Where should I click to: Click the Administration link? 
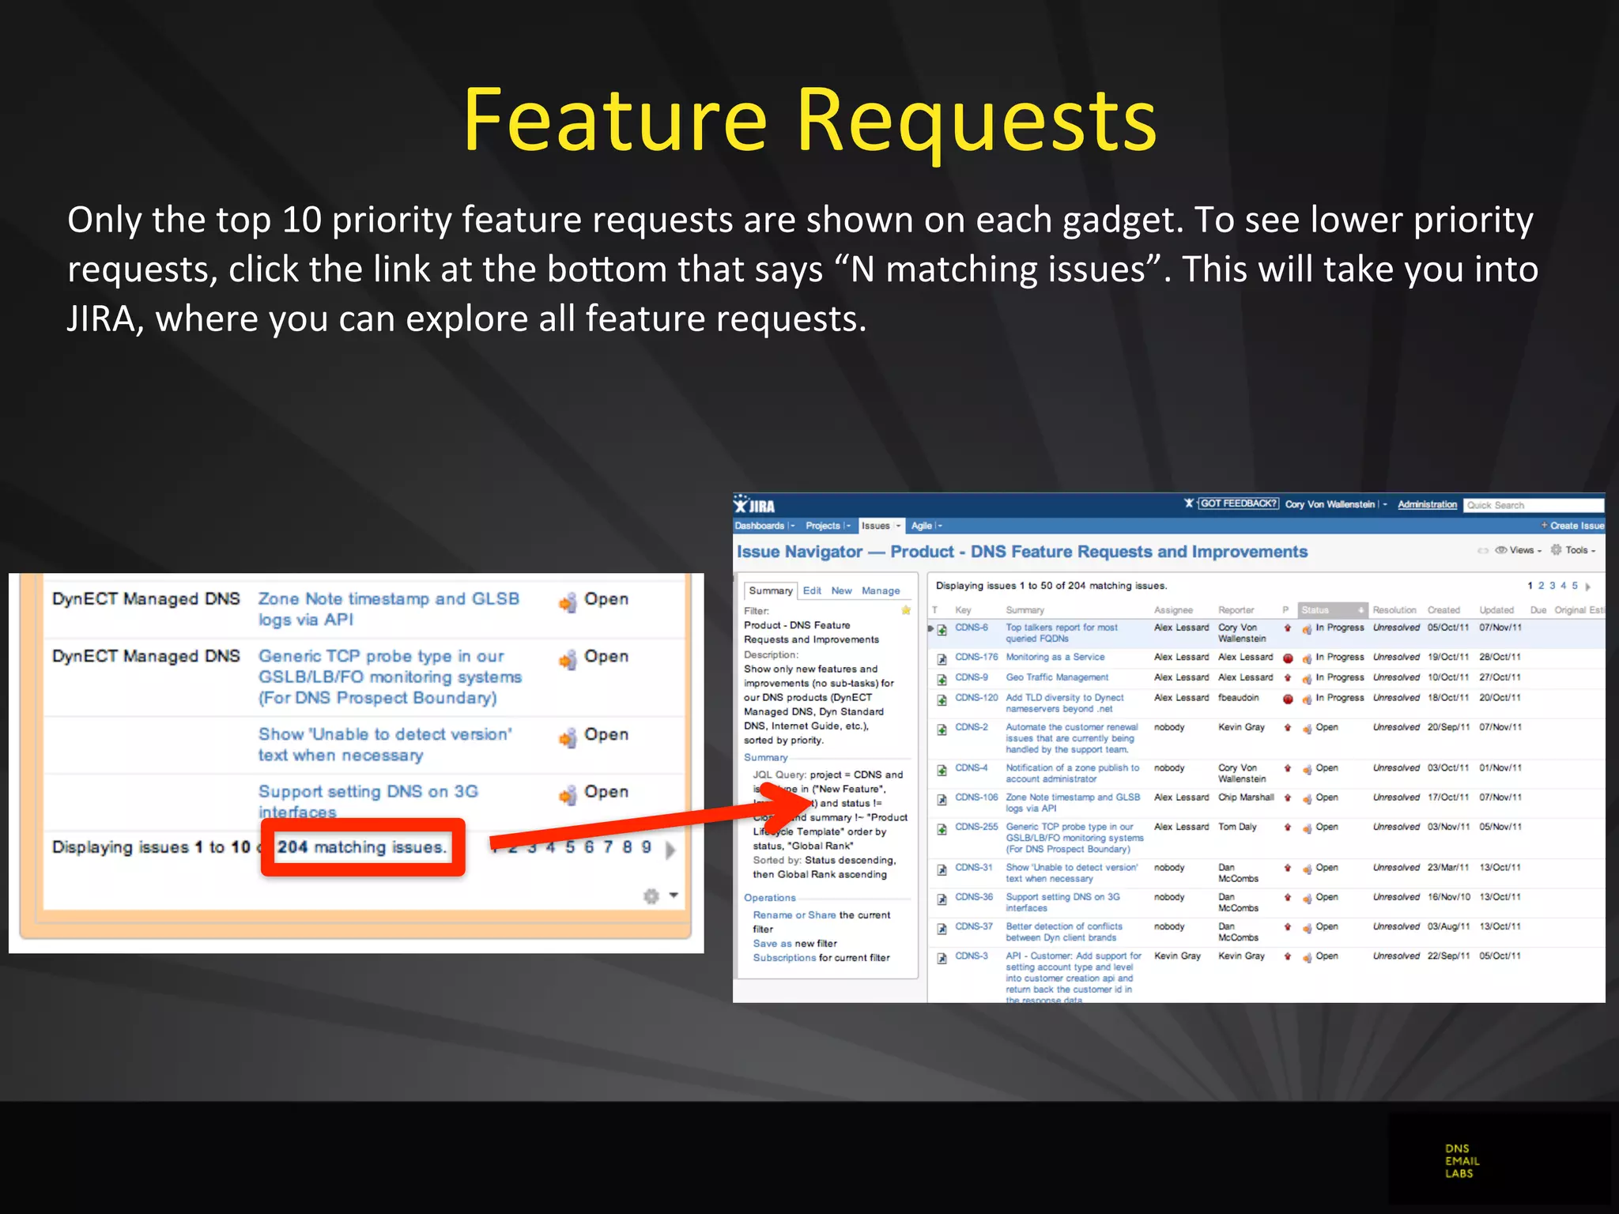1427,504
